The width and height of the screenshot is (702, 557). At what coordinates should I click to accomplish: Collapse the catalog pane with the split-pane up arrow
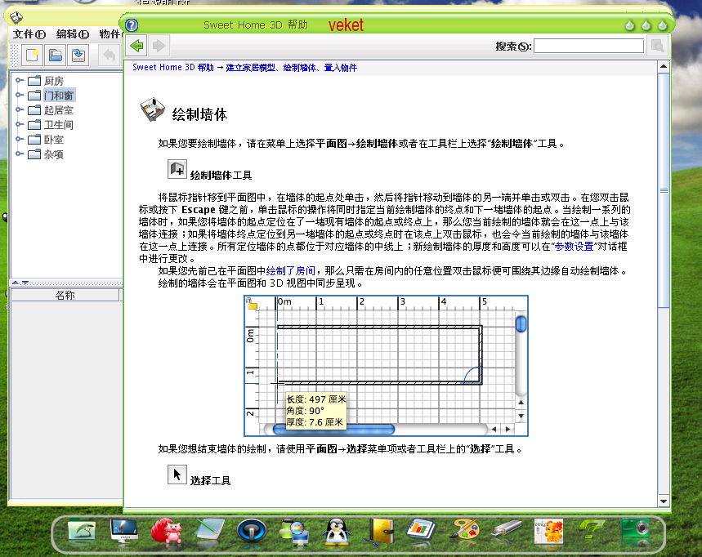[16, 283]
